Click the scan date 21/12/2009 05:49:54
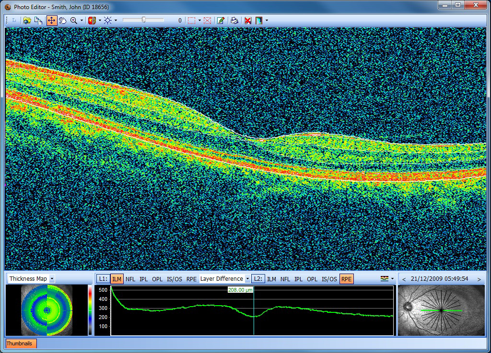The image size is (491, 353). [x=439, y=279]
